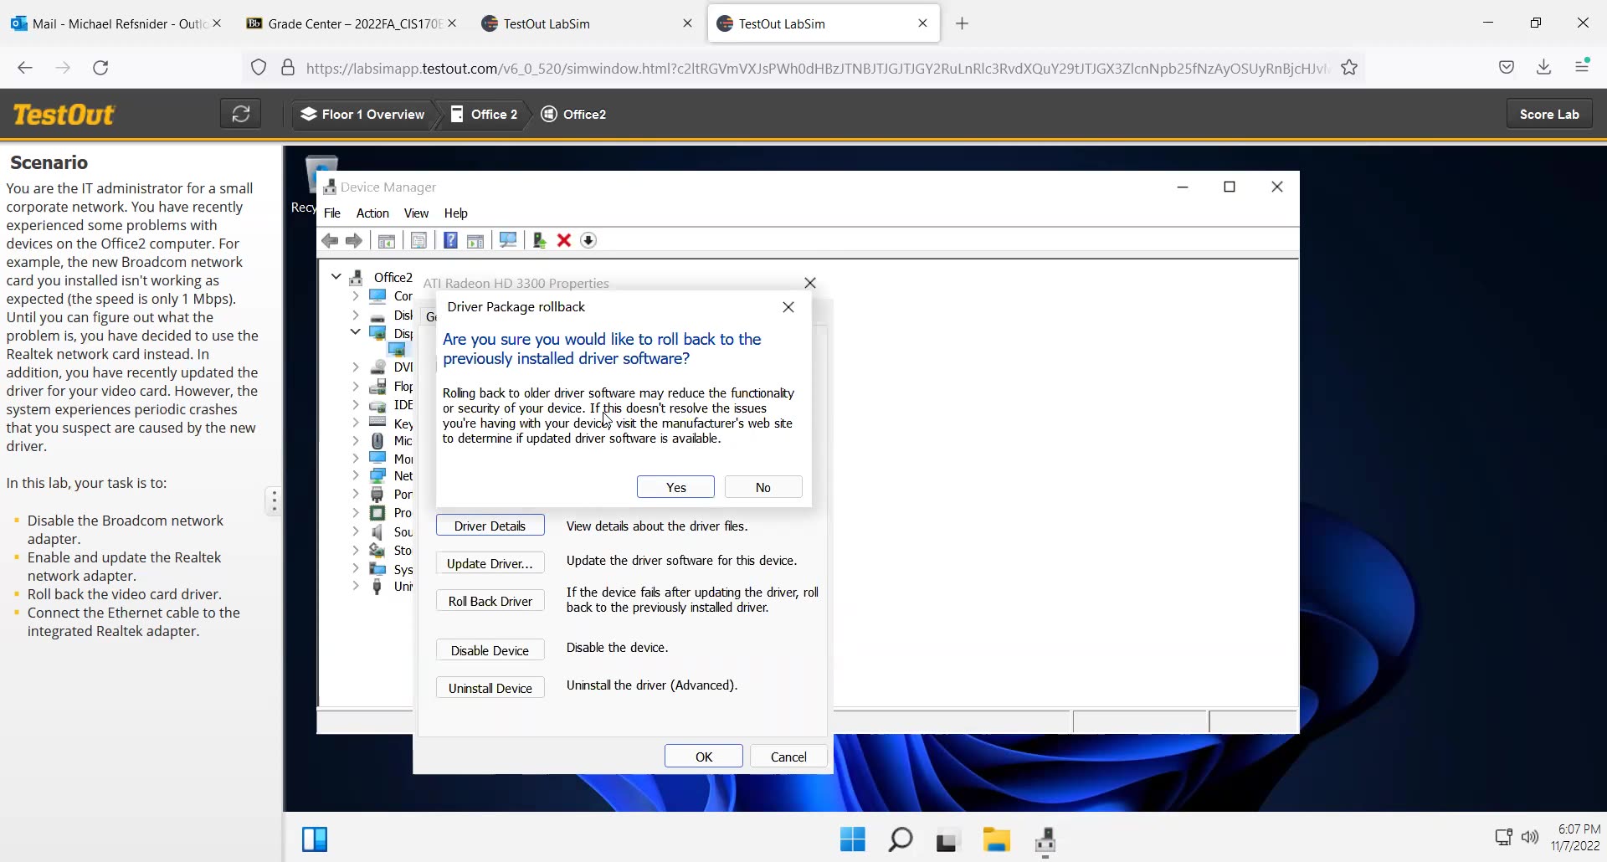Open Firefox Downloads from the toolbar icon
The height and width of the screenshot is (862, 1607).
(x=1544, y=67)
